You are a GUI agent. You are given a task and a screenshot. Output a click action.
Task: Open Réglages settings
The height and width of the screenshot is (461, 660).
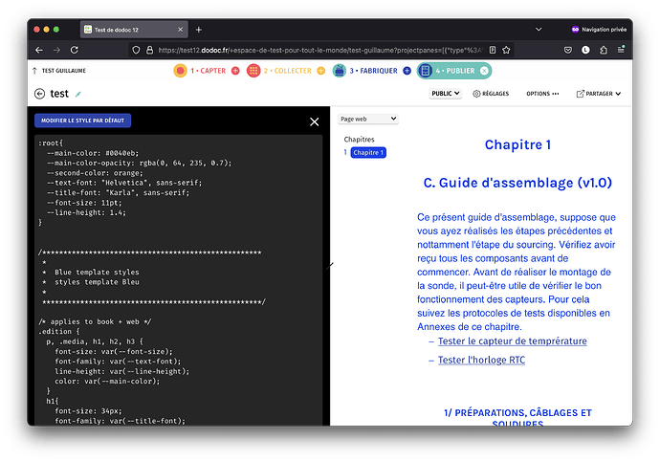pos(491,94)
